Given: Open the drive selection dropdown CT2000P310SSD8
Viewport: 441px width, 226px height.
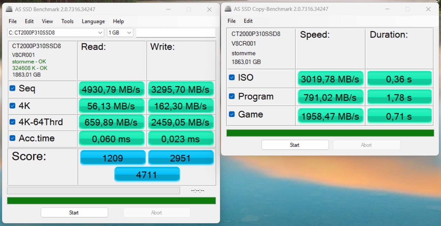Looking at the screenshot, I should tap(56, 33).
